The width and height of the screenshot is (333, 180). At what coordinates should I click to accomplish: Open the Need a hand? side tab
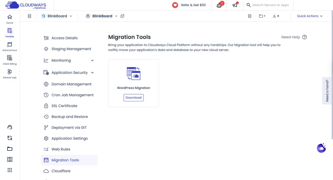(x=327, y=91)
